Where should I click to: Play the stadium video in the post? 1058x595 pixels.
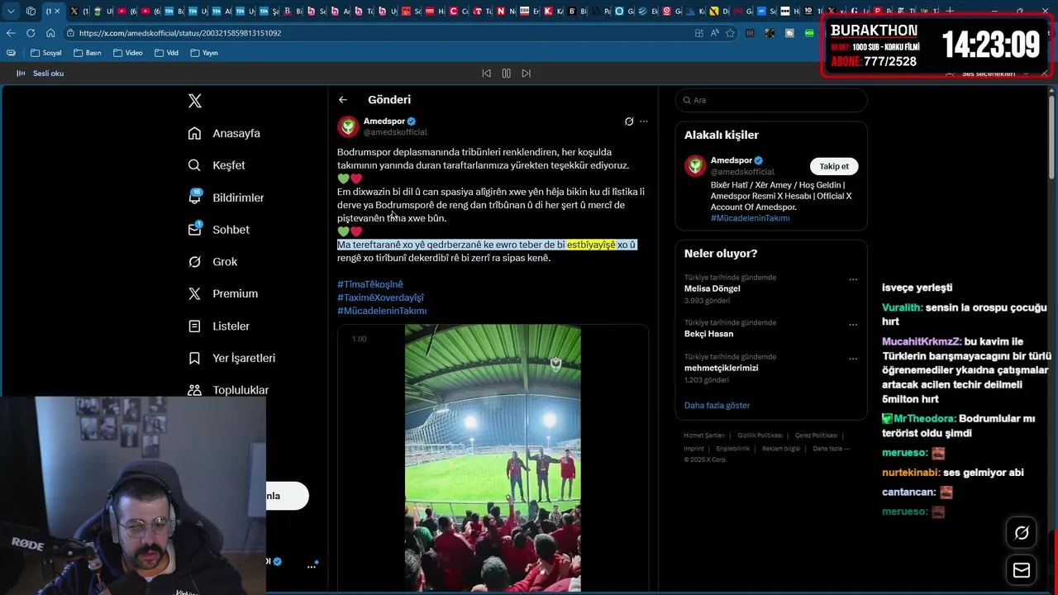[493, 458]
